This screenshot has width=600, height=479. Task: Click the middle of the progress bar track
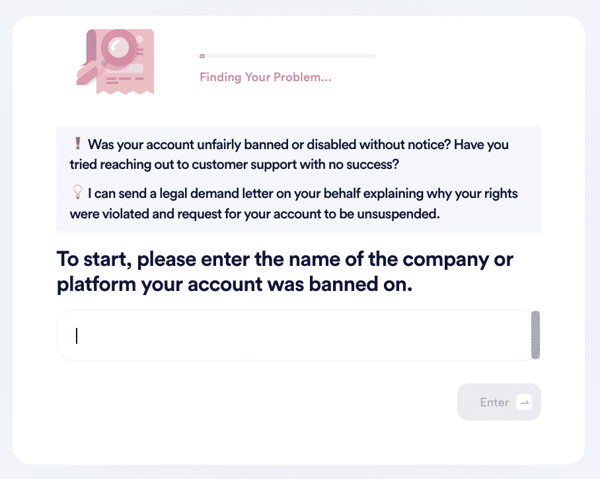click(287, 56)
